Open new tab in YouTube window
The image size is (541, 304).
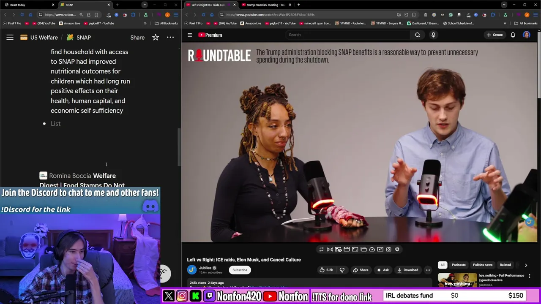coord(298,5)
